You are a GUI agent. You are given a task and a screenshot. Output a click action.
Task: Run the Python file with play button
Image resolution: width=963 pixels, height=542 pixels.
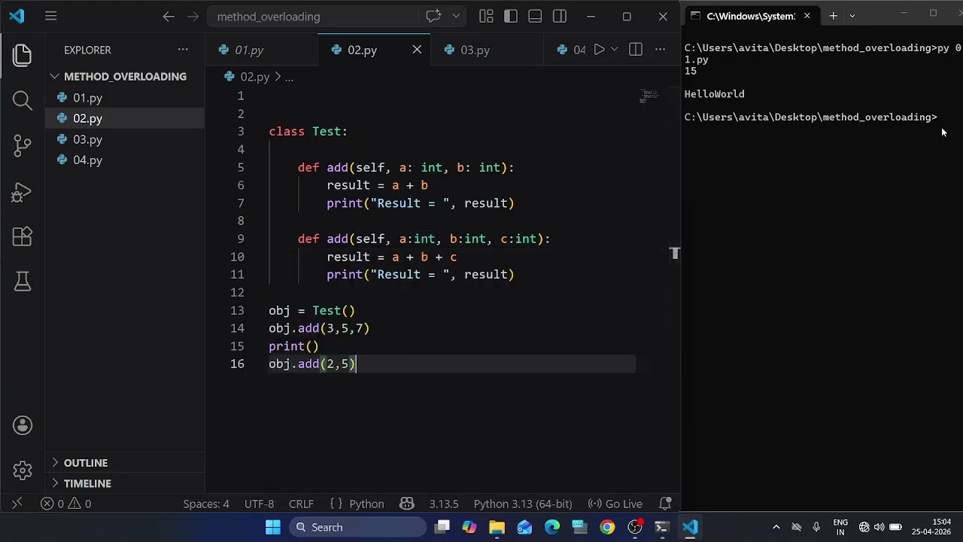(x=599, y=50)
